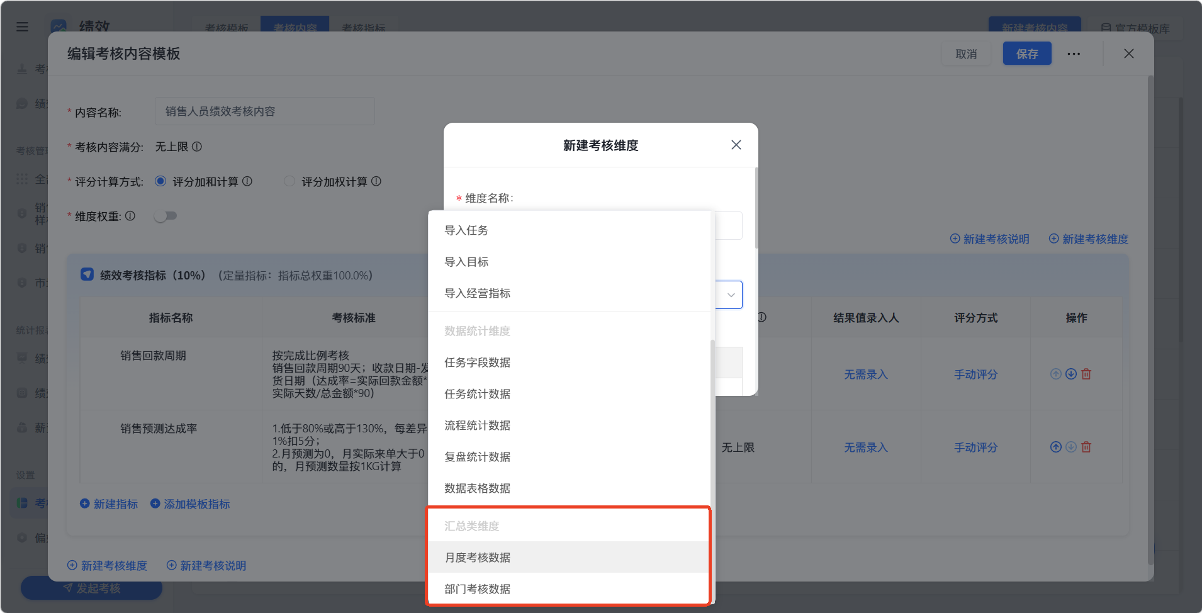This screenshot has width=1202, height=613.
Task: Click the 销售预测达成率 indicator name
Action: pyautogui.click(x=159, y=429)
